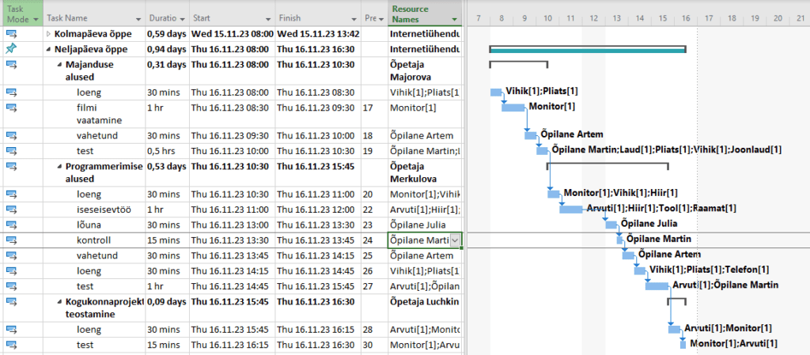
Task: Collapse the Majanduse alused subtask group
Action: coord(59,65)
